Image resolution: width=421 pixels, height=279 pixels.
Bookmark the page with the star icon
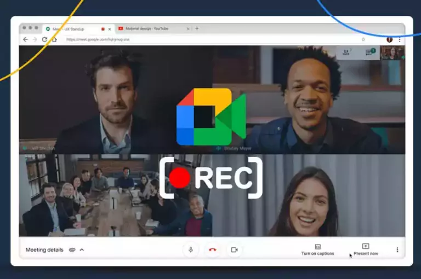[363, 39]
